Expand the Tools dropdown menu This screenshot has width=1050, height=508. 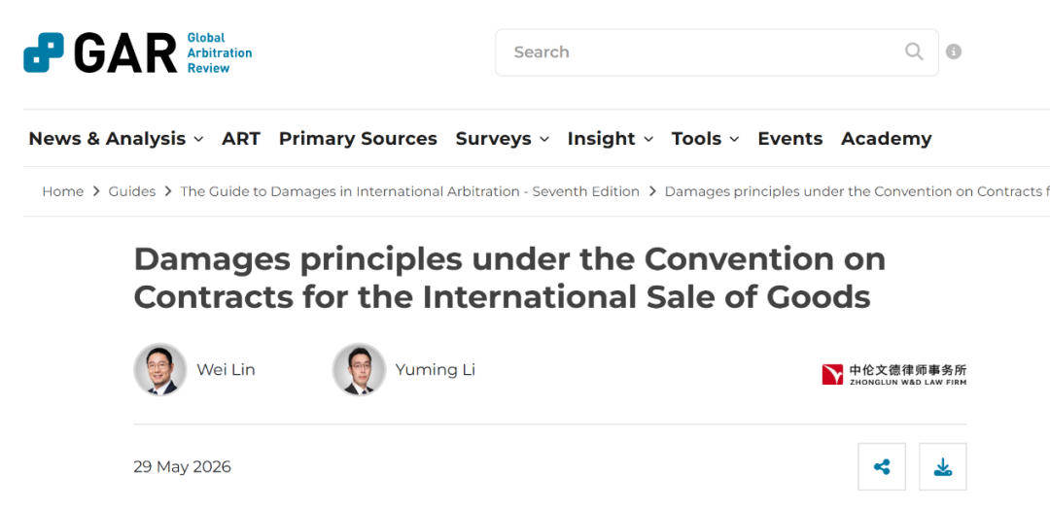coord(705,139)
